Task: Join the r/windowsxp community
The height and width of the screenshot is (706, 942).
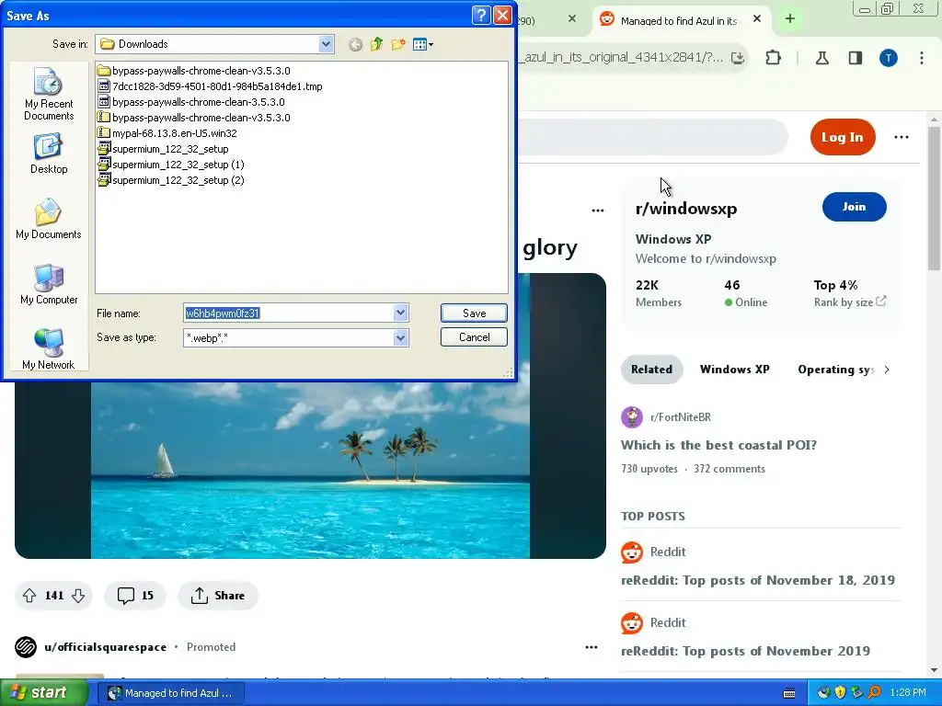Action: tap(854, 207)
